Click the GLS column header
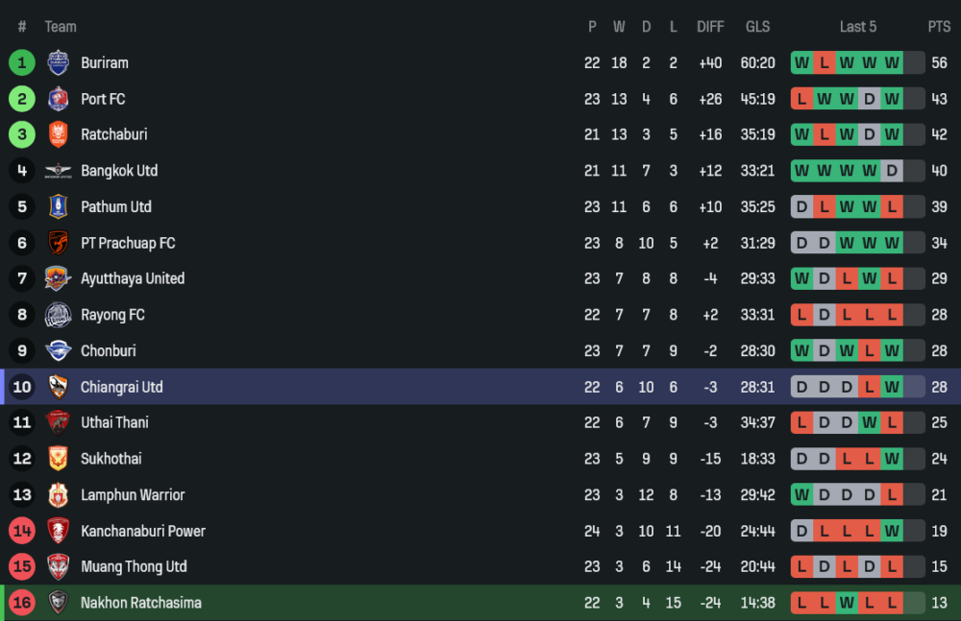 pyautogui.click(x=758, y=27)
